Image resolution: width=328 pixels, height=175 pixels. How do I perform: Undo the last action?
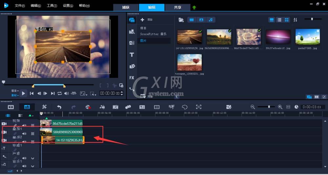59,107
